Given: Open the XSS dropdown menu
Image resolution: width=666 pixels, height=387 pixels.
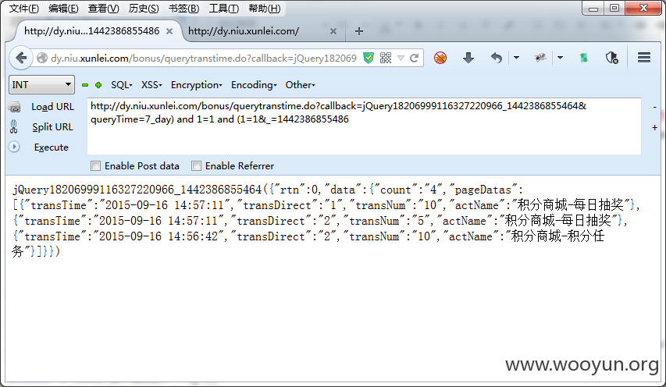Looking at the screenshot, I should (151, 85).
